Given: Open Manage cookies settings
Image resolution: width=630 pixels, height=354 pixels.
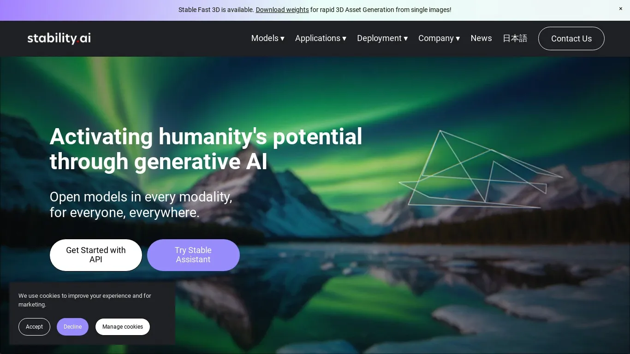Looking at the screenshot, I should click(x=123, y=327).
